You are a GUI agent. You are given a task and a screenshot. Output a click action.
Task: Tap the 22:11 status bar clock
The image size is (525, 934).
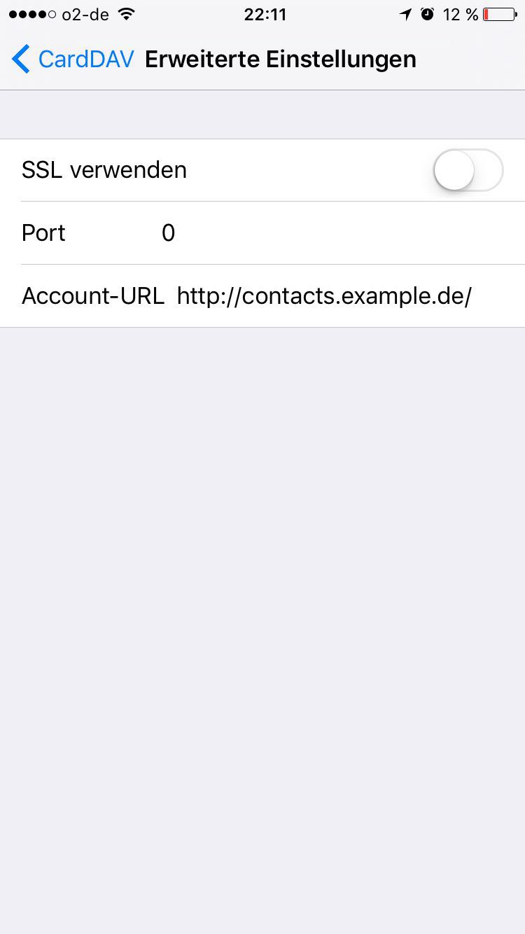pyautogui.click(x=265, y=14)
